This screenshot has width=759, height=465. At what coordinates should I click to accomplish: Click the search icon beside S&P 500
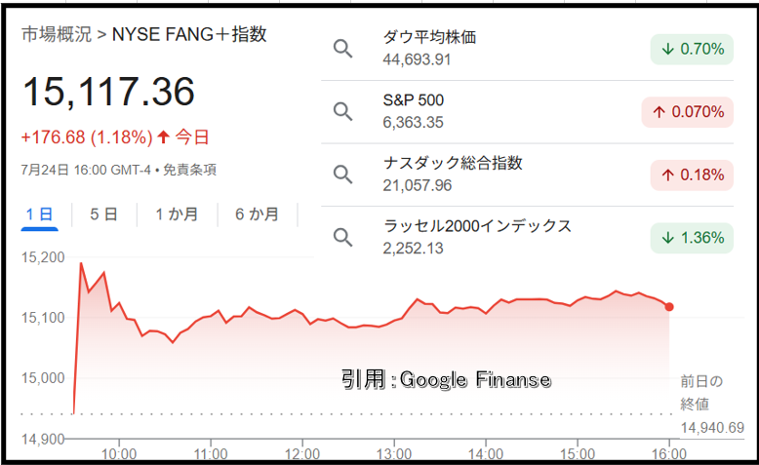(x=342, y=112)
